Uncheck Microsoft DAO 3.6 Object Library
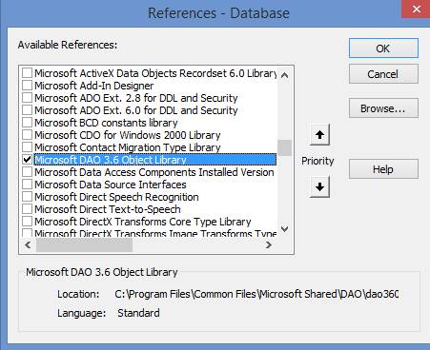This screenshot has width=430, height=350. pyautogui.click(x=28, y=160)
